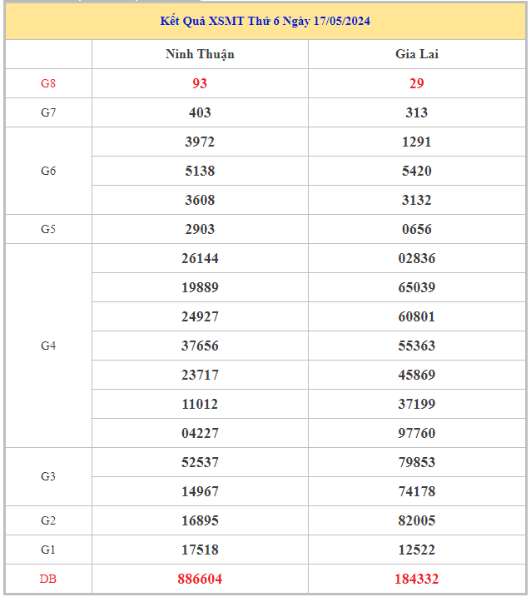Click the G2 number 16895
The image size is (531, 597).
200,520
